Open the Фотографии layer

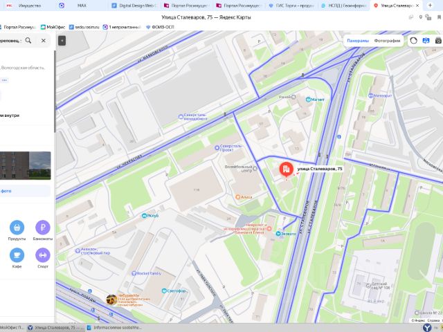pos(387,41)
